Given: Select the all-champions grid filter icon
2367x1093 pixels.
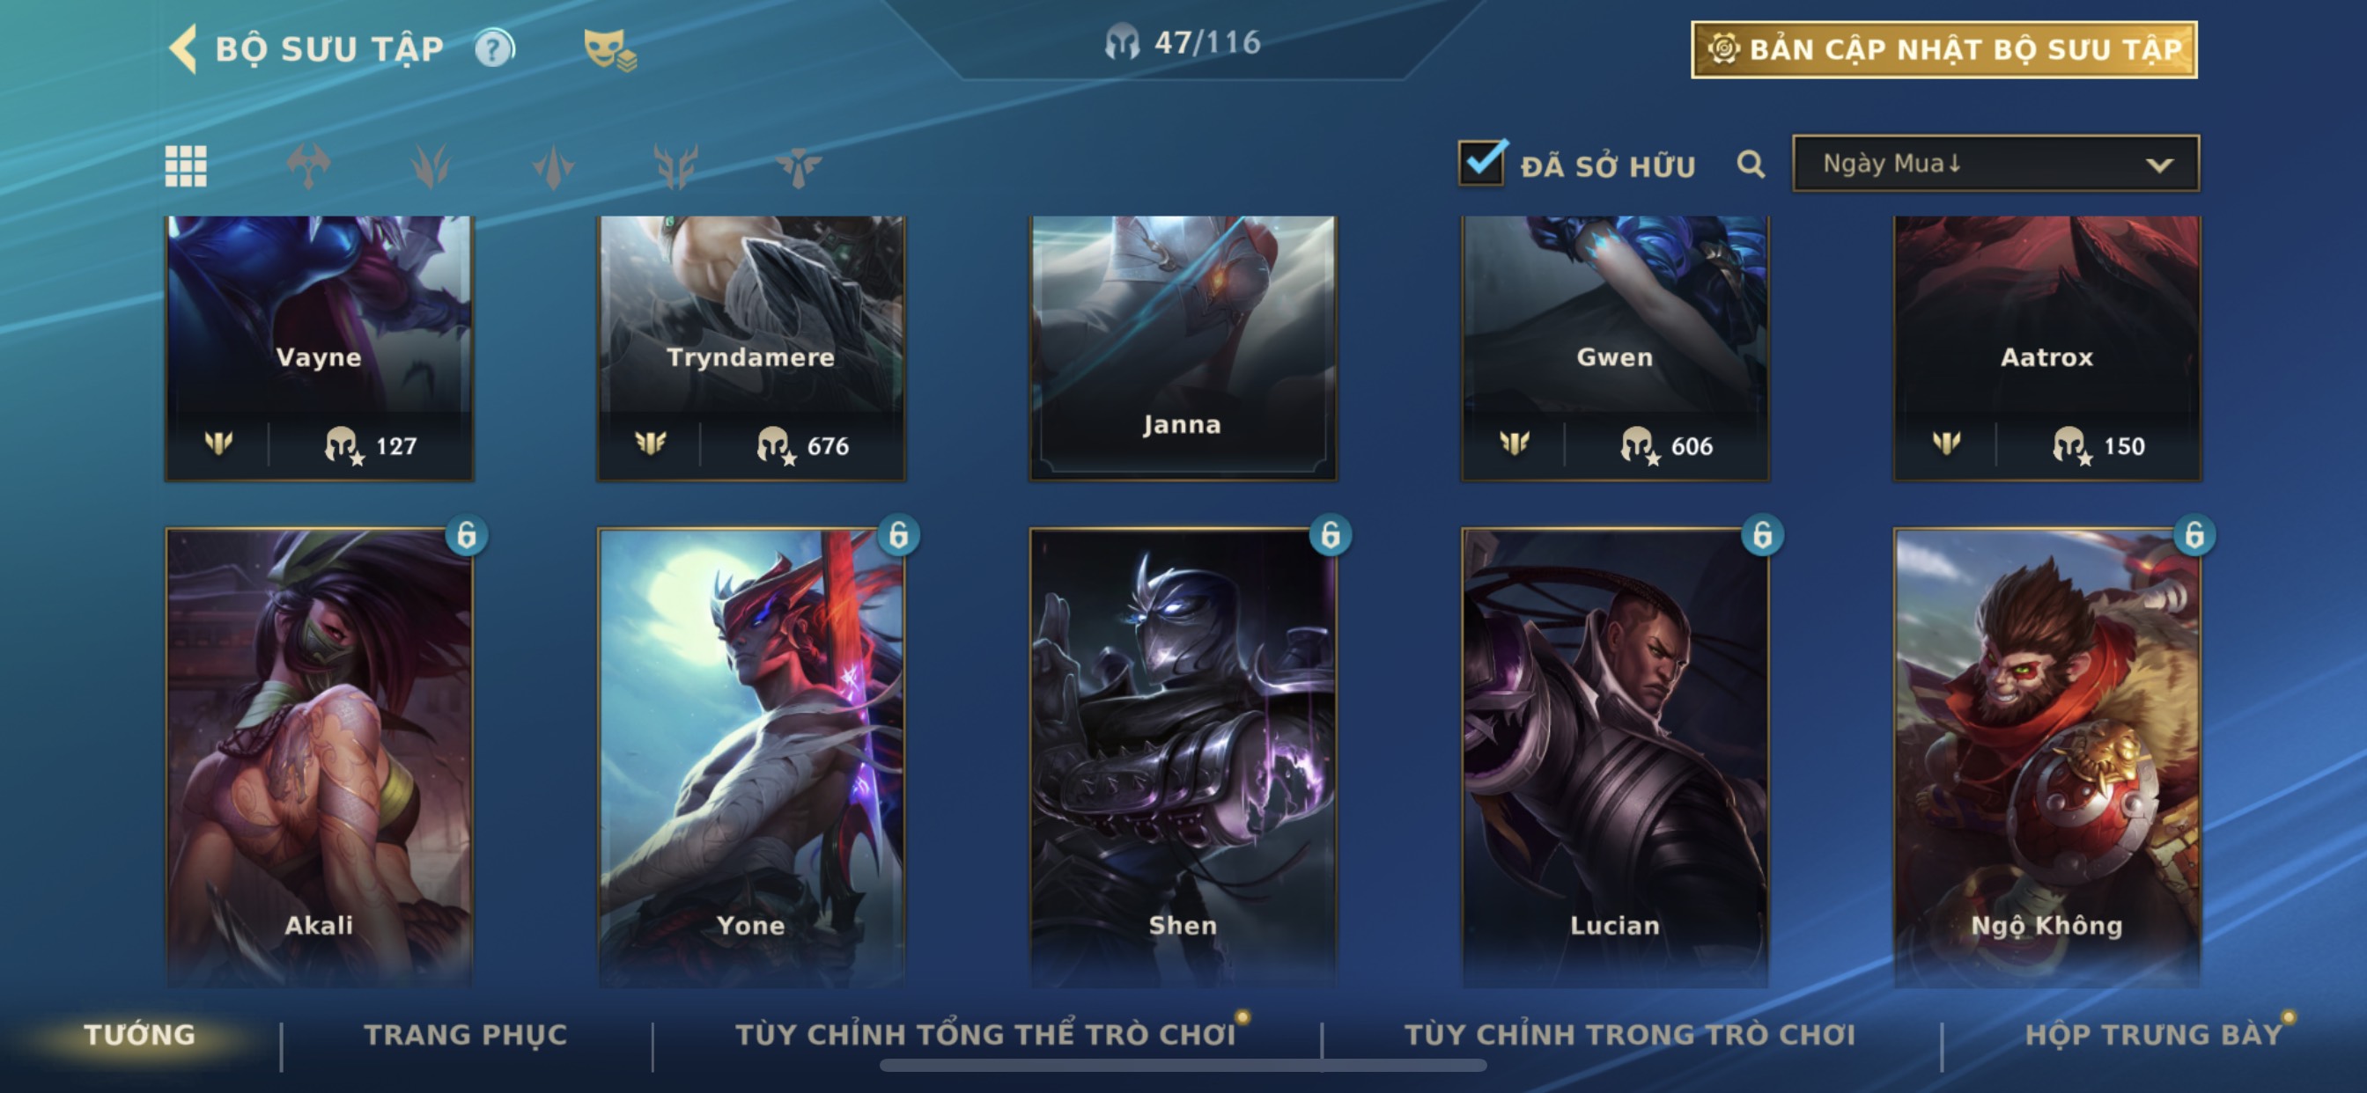Looking at the screenshot, I should click(x=186, y=166).
